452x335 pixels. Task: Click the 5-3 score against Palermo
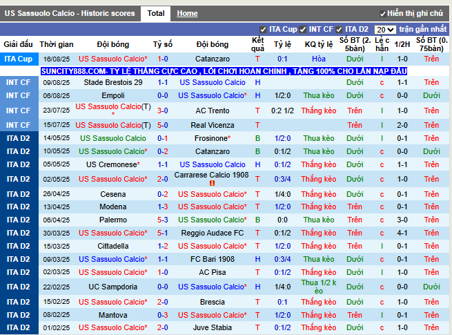[x=163, y=220]
